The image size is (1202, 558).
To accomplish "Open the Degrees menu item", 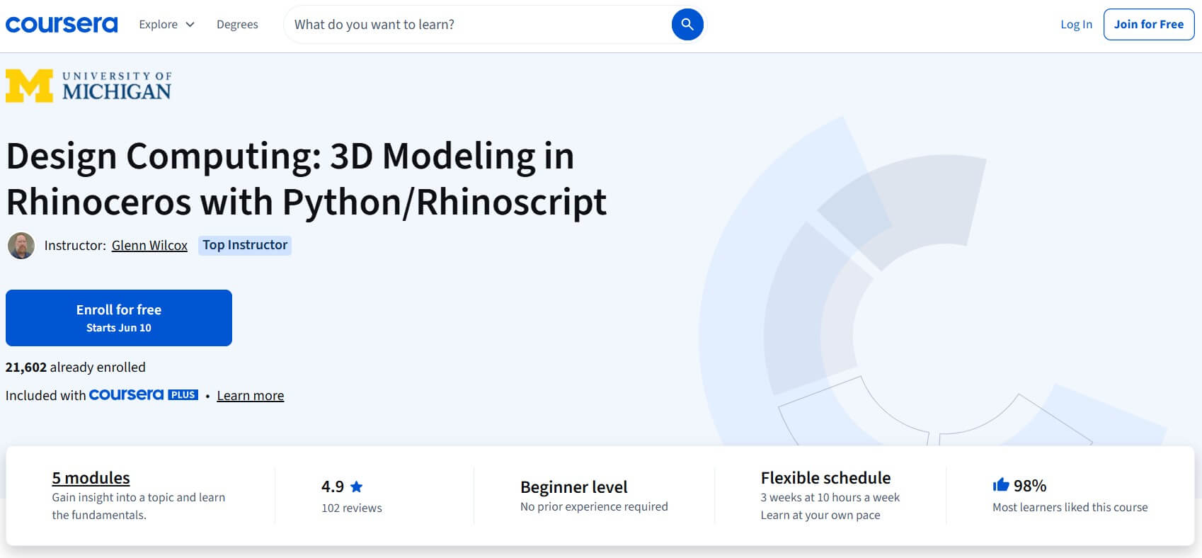I will [237, 24].
